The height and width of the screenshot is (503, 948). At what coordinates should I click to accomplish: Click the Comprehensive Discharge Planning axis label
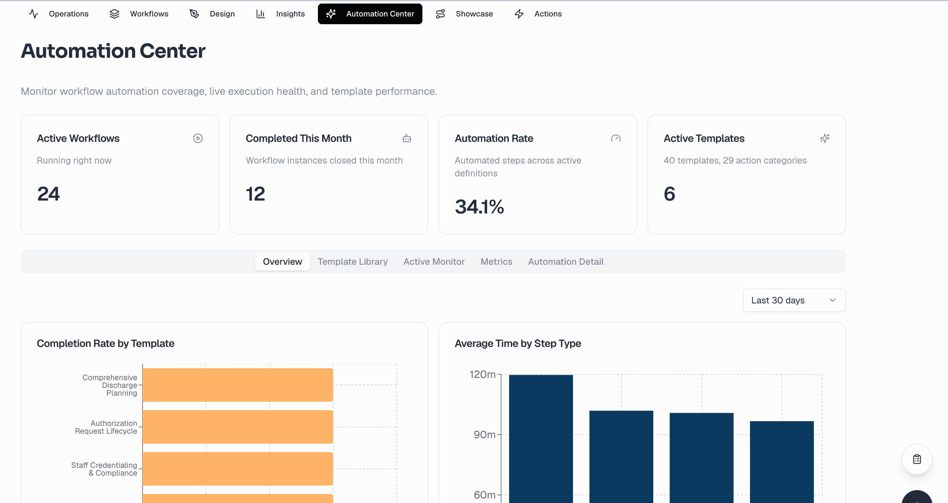(x=110, y=385)
